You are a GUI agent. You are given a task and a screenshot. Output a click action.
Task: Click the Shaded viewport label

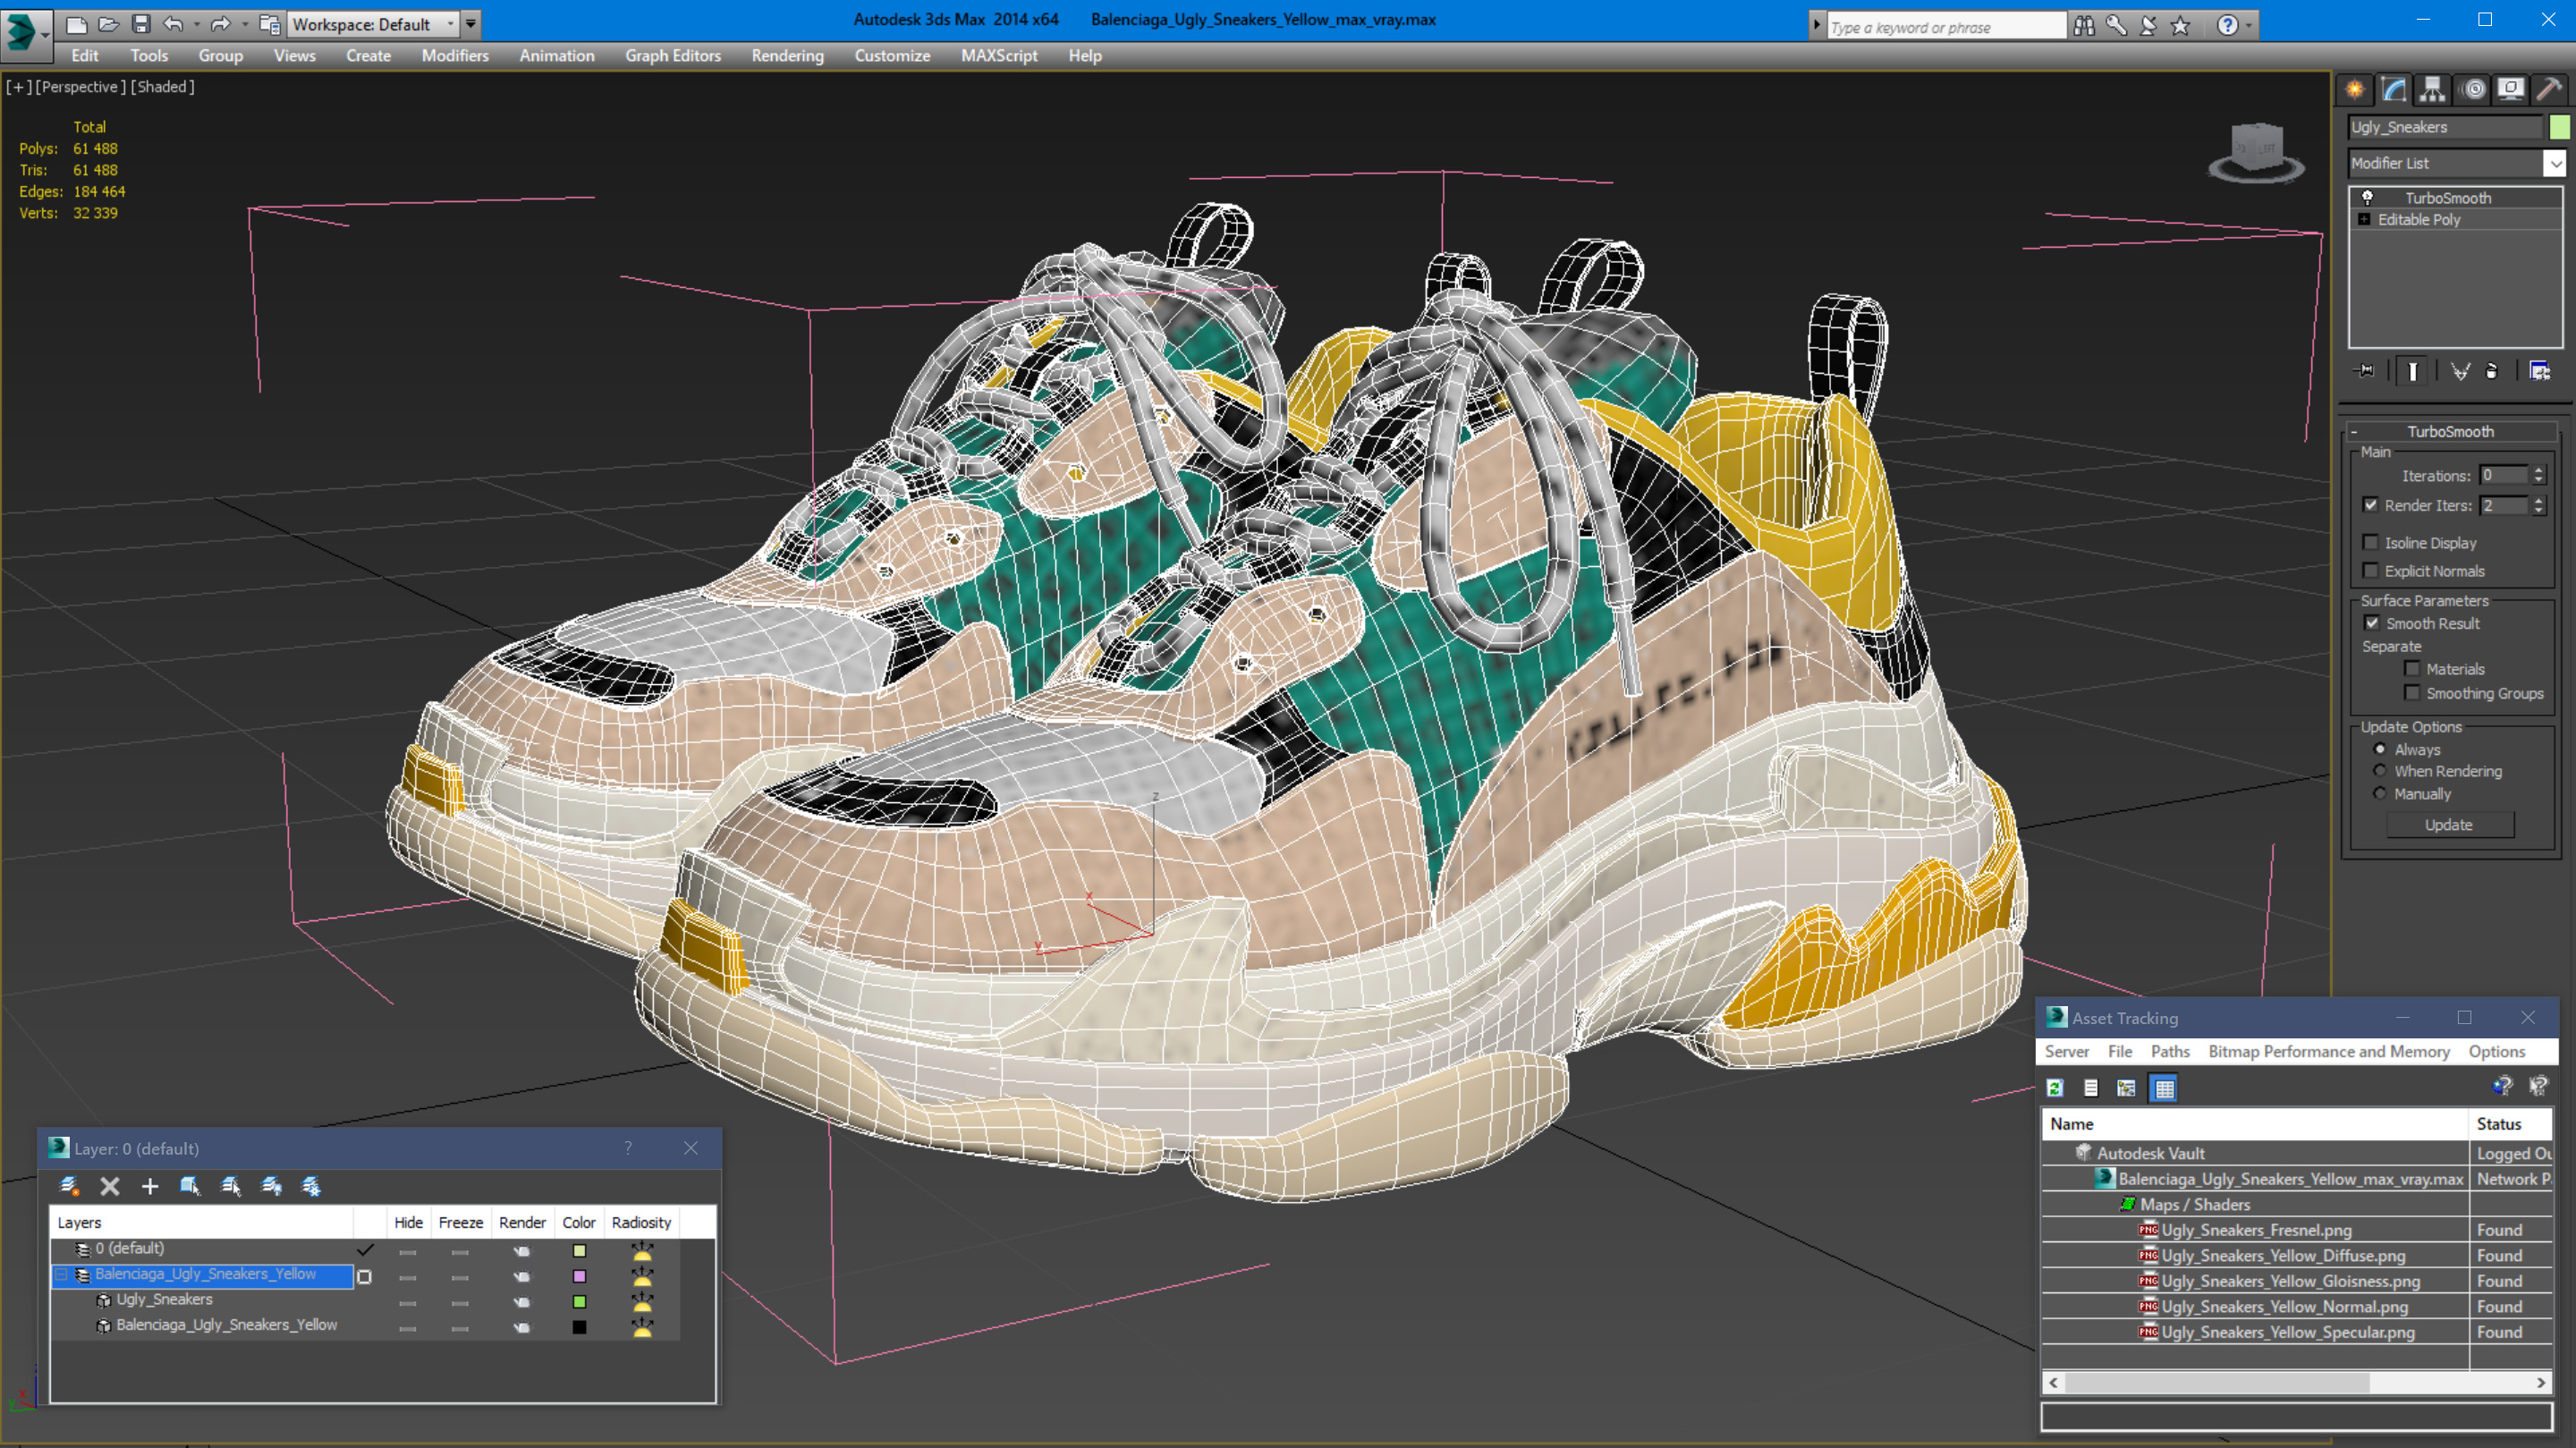click(162, 87)
